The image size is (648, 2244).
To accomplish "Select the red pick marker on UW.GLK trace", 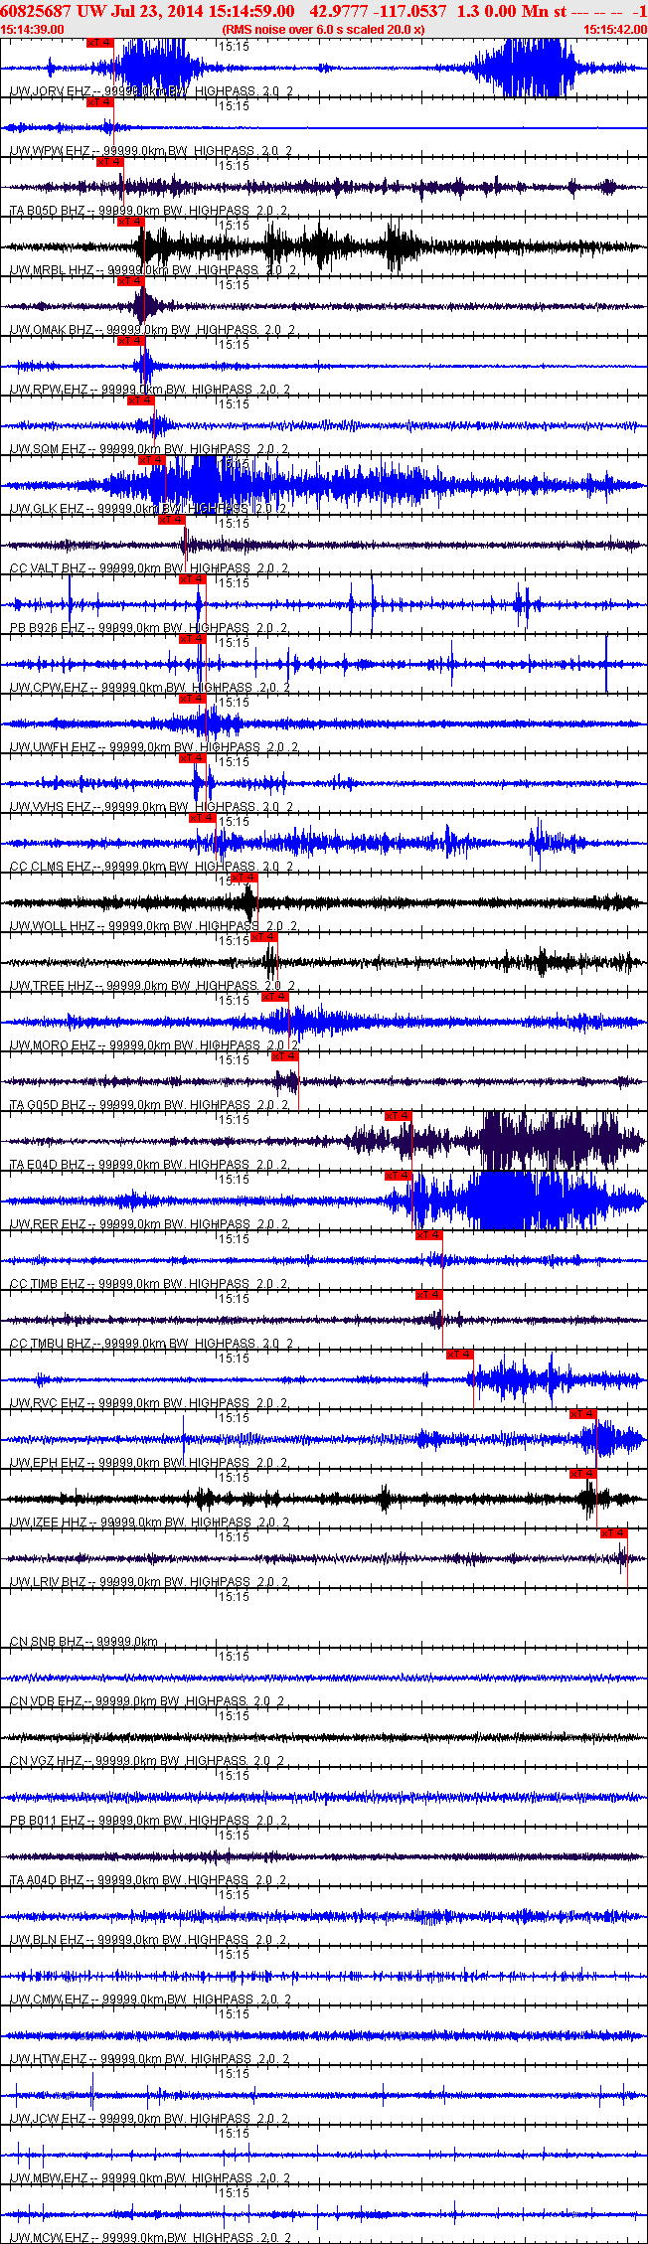I will (151, 460).
